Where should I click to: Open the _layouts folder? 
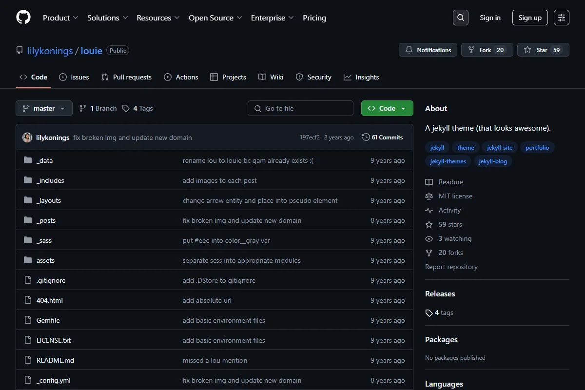(49, 200)
